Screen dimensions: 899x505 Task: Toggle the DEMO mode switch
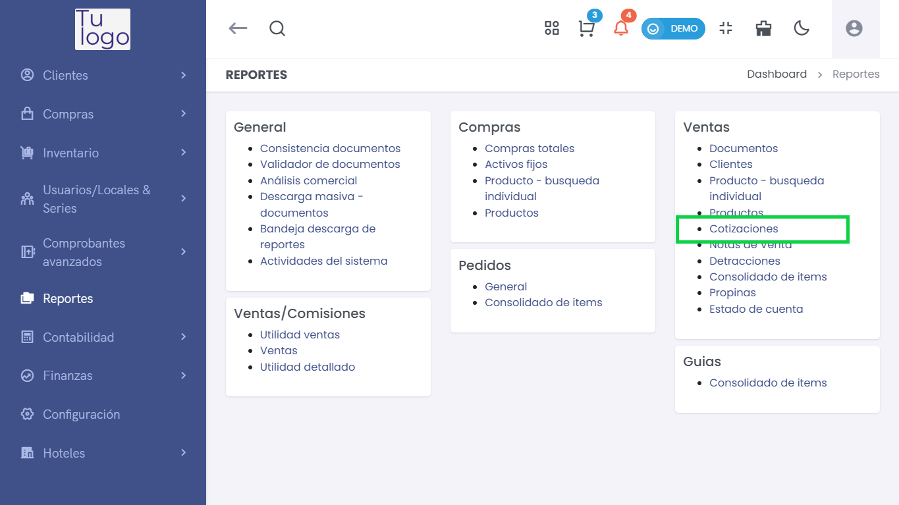673,28
